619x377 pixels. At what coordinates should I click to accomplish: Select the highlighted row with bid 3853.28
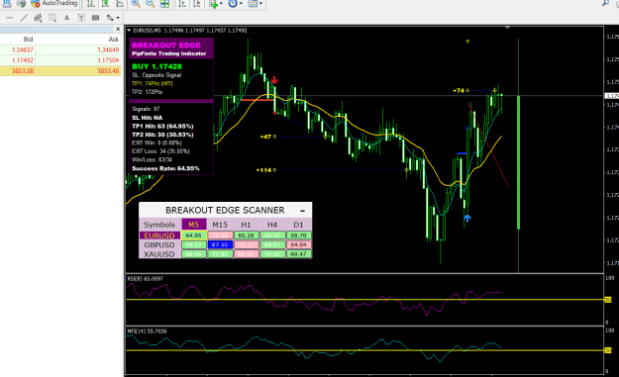click(60, 71)
